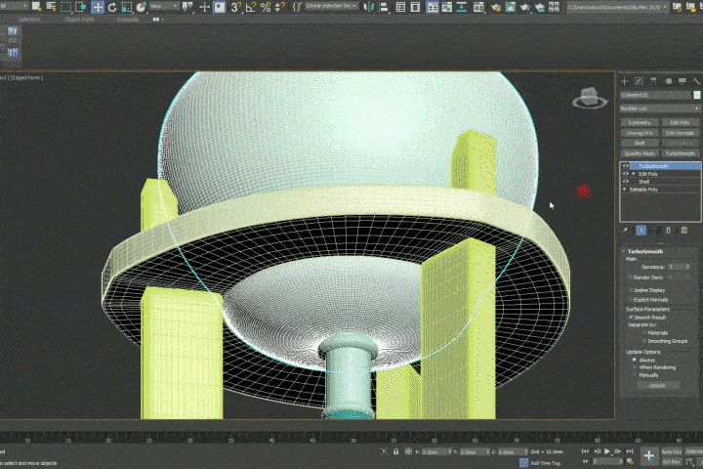Image resolution: width=703 pixels, height=469 pixels.
Task: Switch to the Populate ribbon tab
Action: 128,20
